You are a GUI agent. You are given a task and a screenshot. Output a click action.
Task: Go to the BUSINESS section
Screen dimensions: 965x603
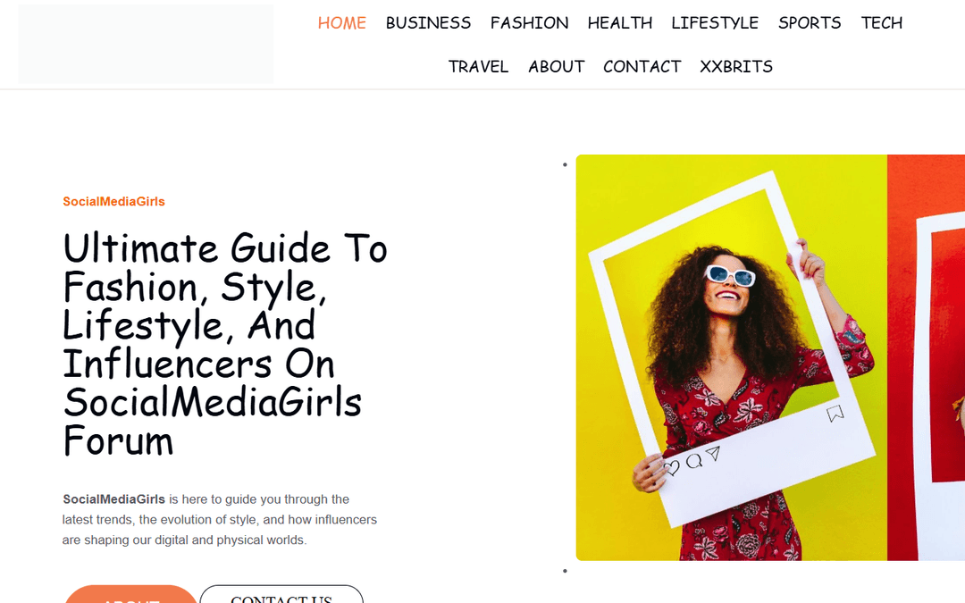(x=428, y=22)
